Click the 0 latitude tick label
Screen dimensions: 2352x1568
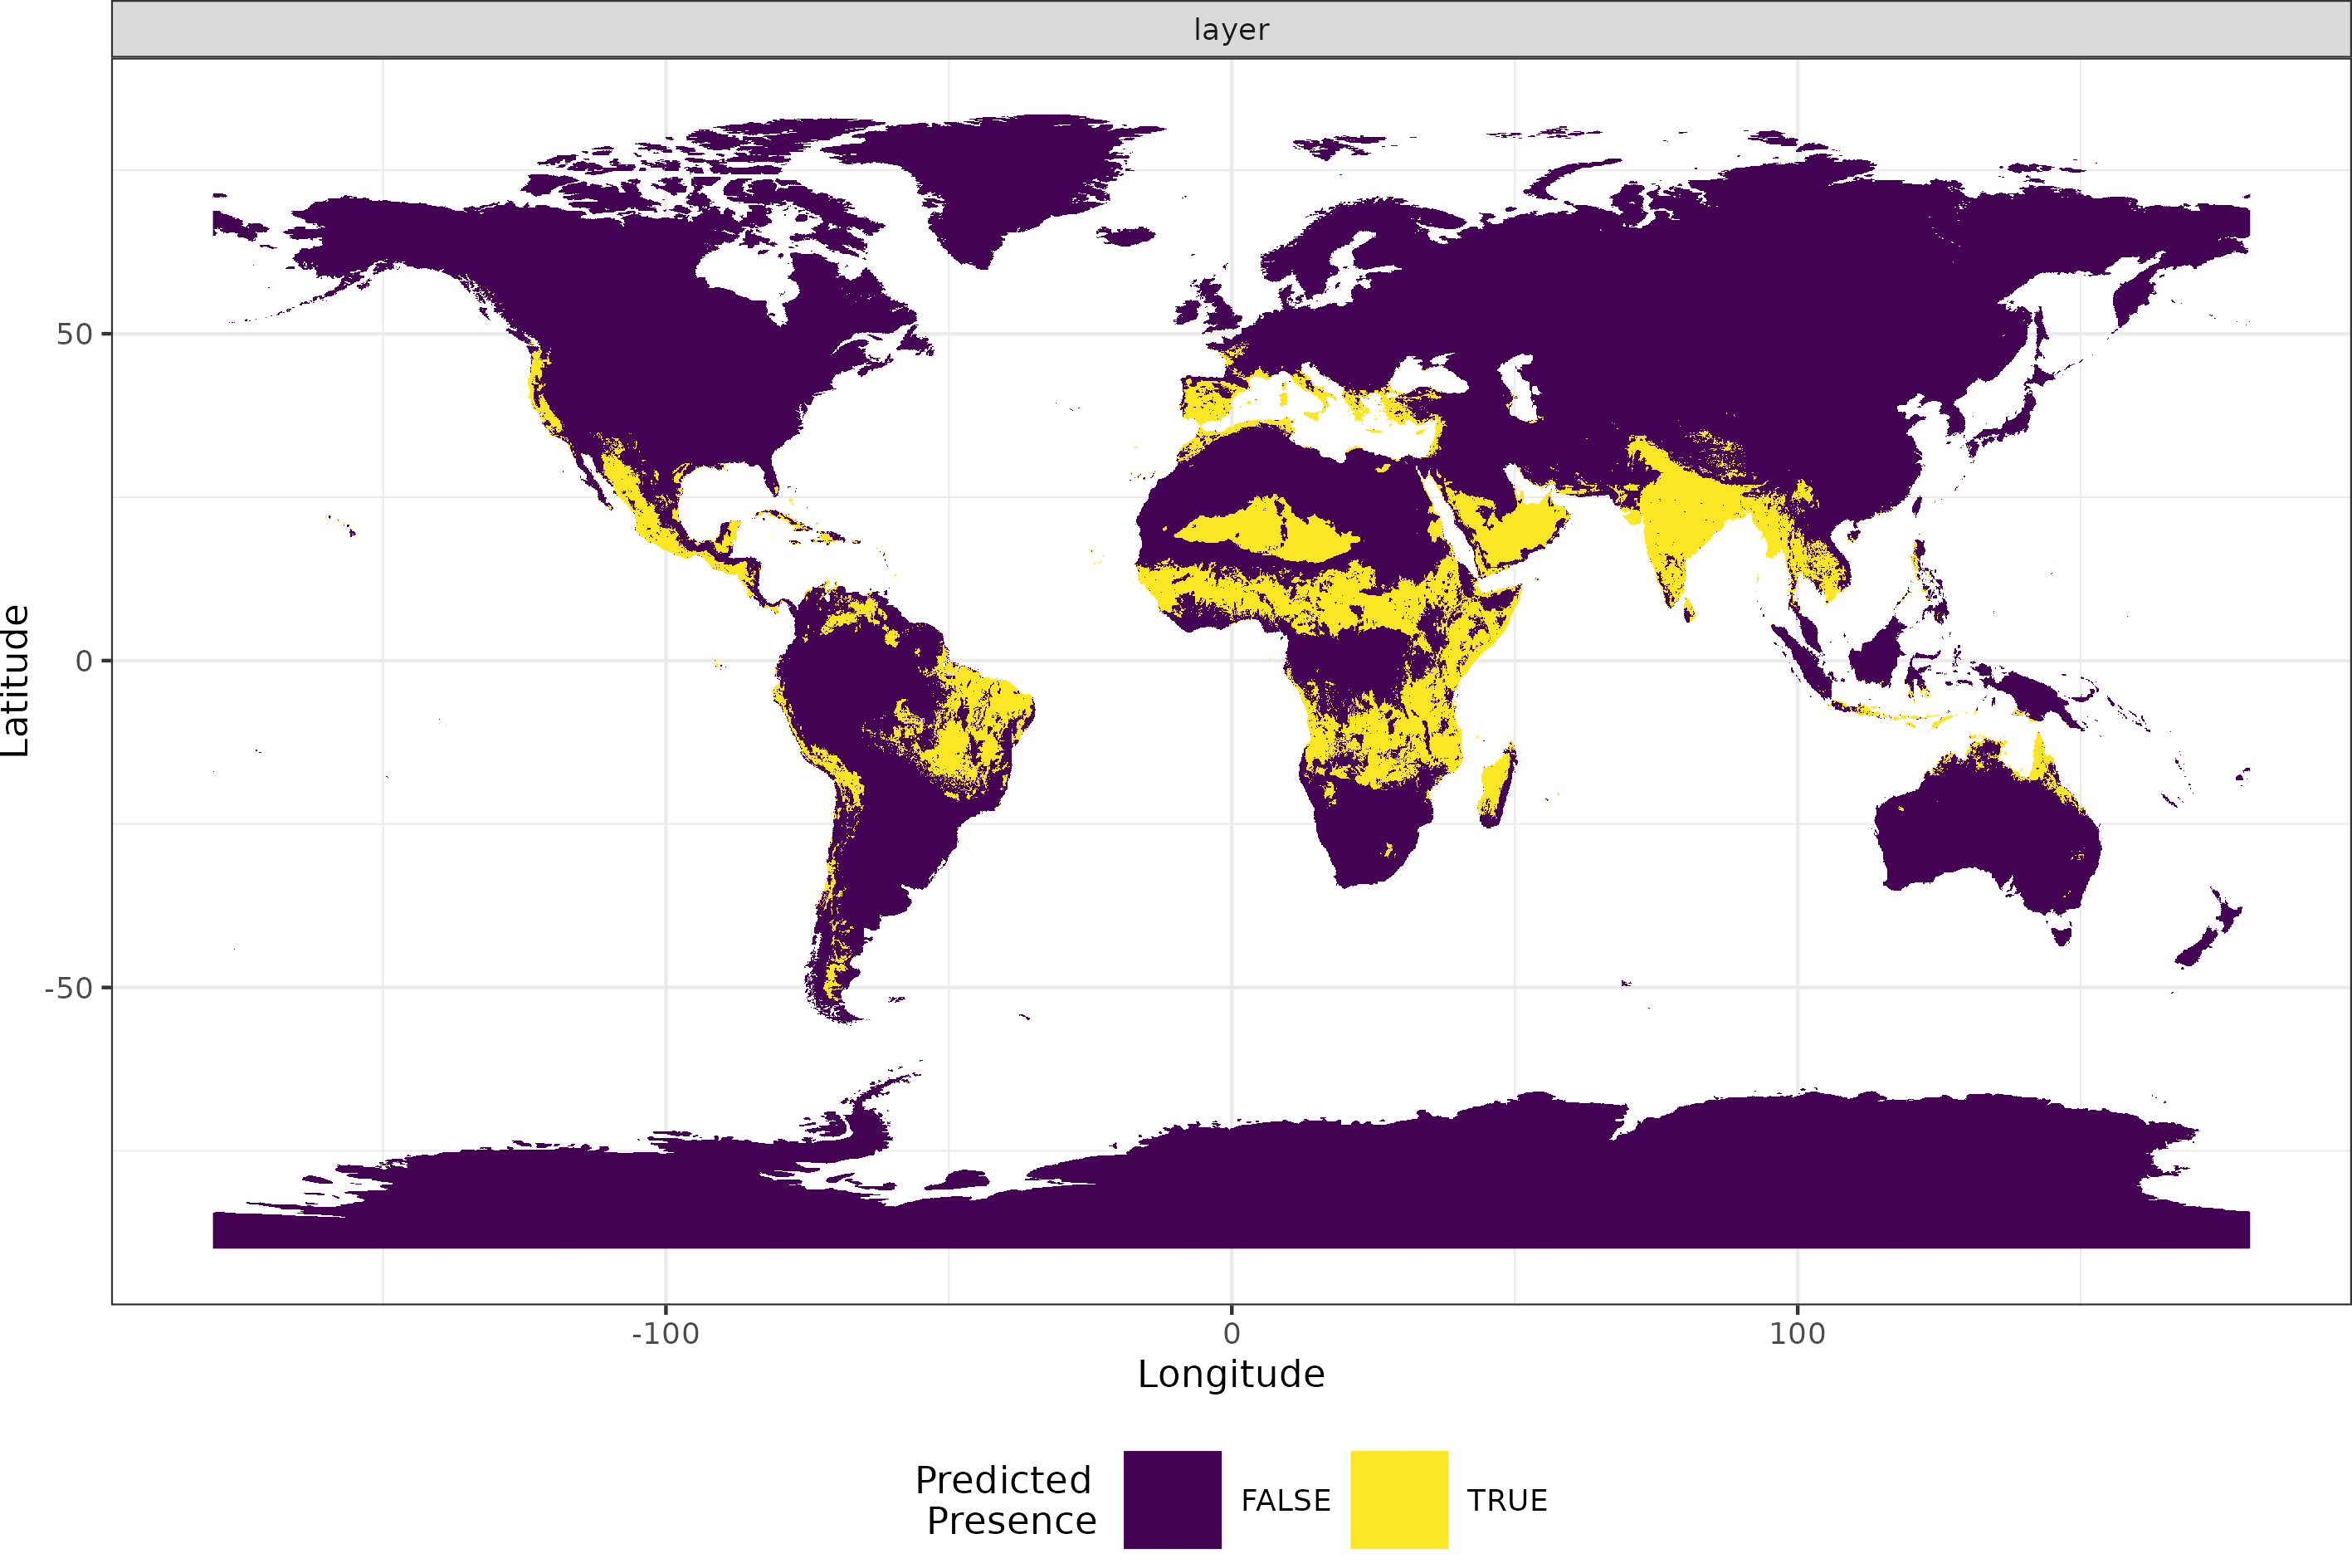click(x=84, y=661)
